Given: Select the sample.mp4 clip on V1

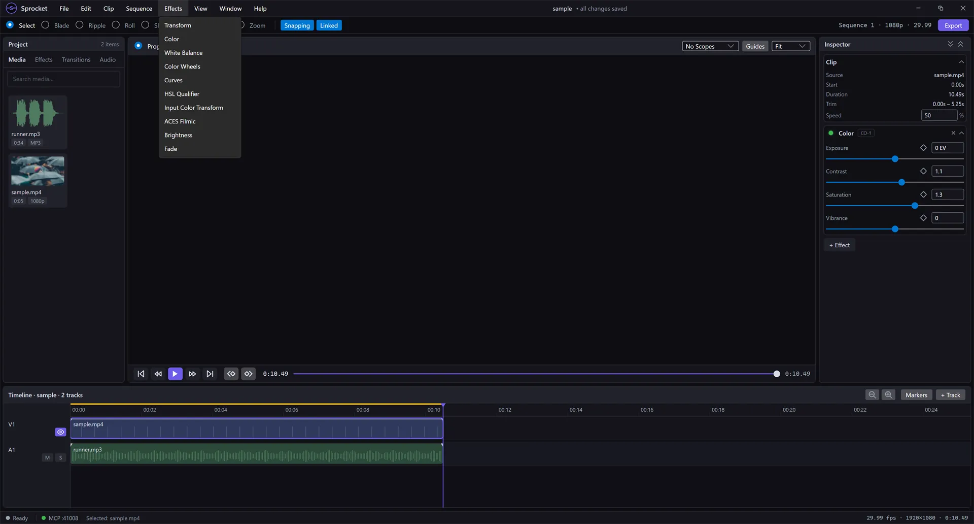Looking at the screenshot, I should pos(257,429).
